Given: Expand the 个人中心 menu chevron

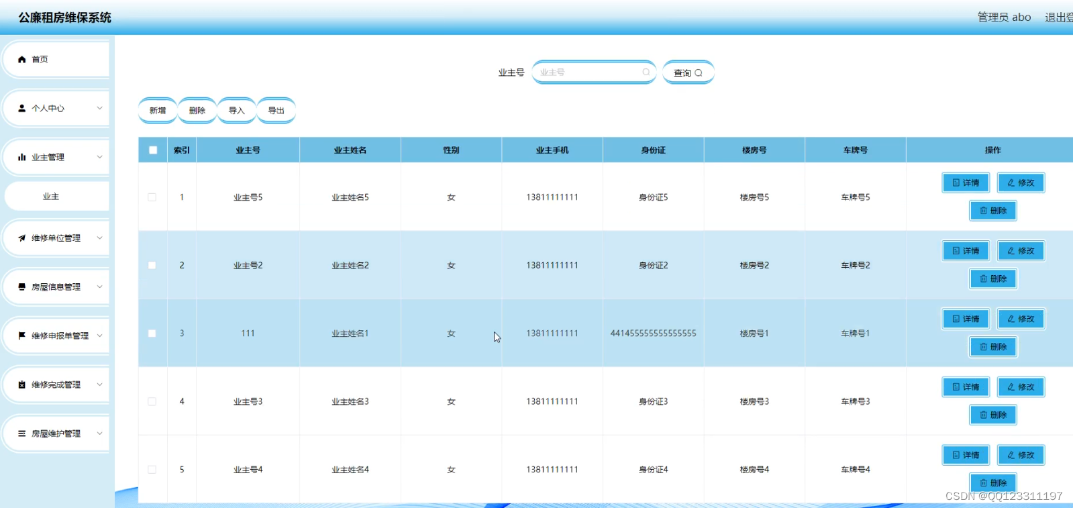Looking at the screenshot, I should click(x=99, y=108).
